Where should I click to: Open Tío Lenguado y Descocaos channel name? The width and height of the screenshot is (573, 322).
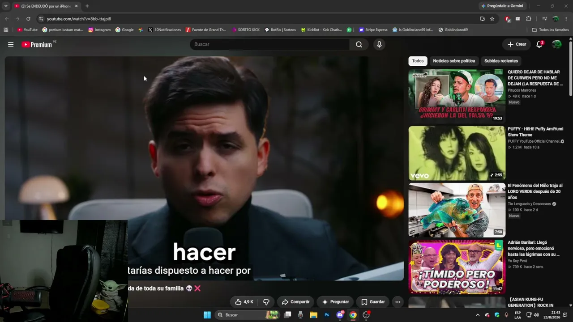[x=529, y=204]
